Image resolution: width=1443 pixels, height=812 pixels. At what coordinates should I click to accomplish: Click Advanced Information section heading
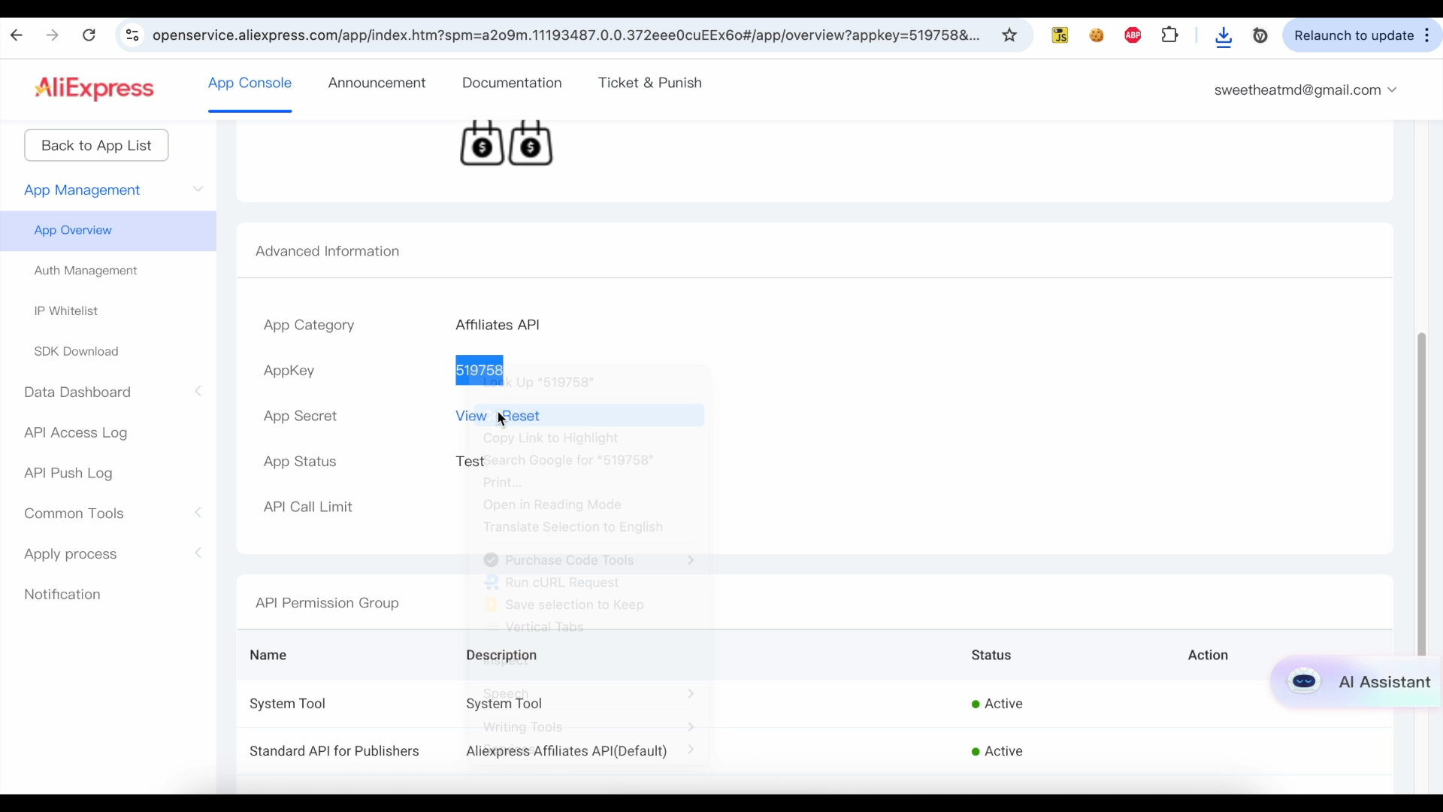327,252
